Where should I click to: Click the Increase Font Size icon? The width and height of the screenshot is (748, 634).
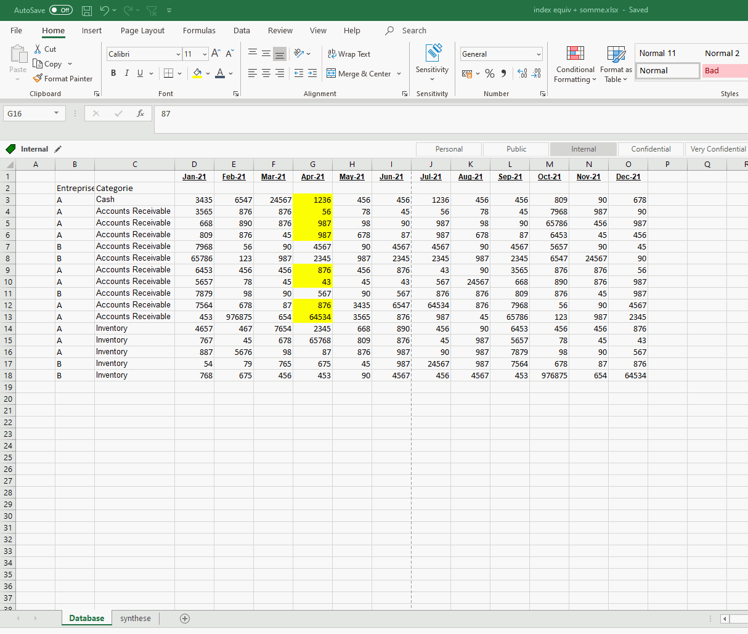click(x=216, y=54)
